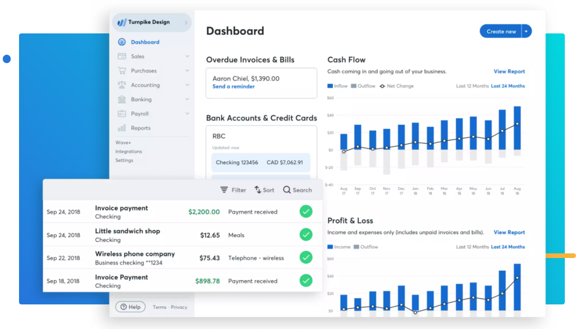Click the Sep 18, 2018 date
Screen dimensions: 582x329
pyautogui.click(x=63, y=281)
